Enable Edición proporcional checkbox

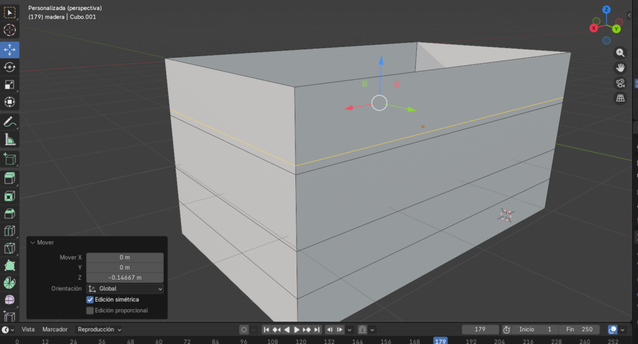tap(90, 310)
